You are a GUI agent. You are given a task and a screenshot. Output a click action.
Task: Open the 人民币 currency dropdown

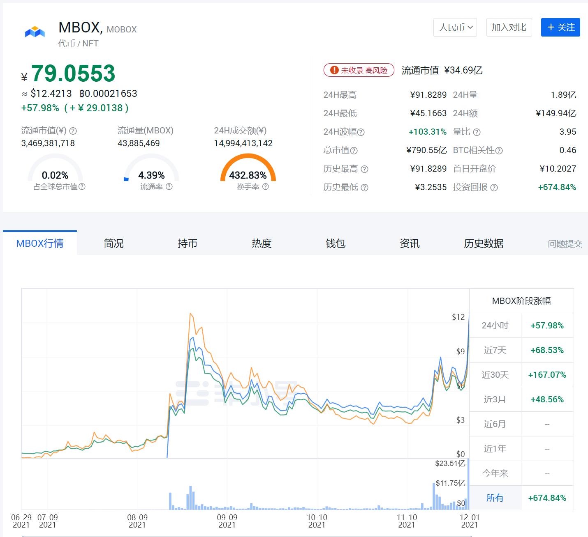point(455,28)
